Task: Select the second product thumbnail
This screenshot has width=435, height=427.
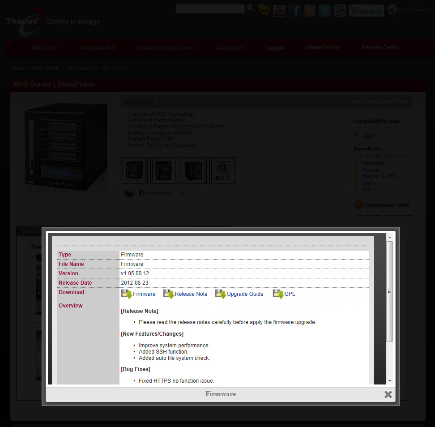Action: tap(164, 171)
